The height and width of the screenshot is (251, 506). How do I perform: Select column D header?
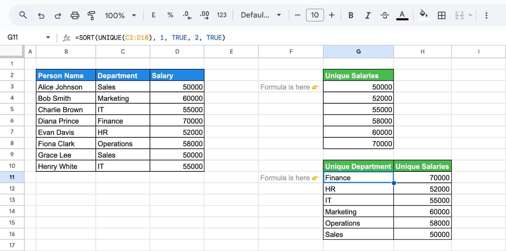pyautogui.click(x=177, y=51)
